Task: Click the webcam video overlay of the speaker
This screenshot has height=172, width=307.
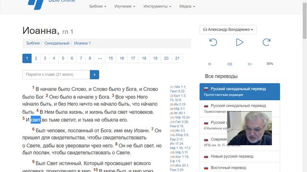Action: [249, 129]
